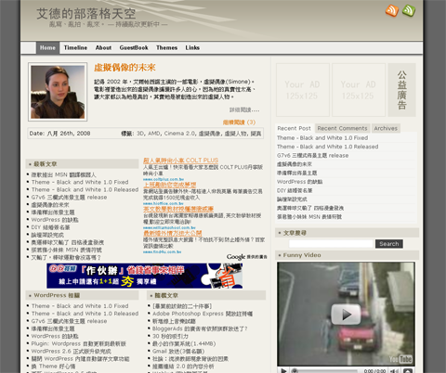446x373 pixels.
Task: Click the video seek bar slider
Action: coord(295,370)
